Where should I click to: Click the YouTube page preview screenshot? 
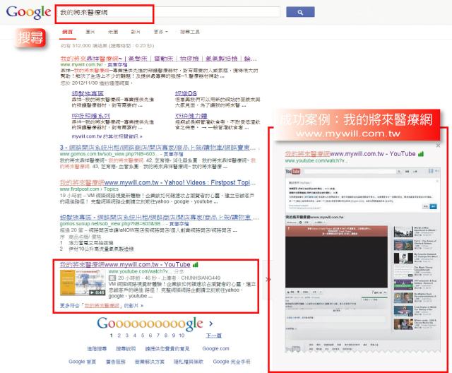point(362,259)
